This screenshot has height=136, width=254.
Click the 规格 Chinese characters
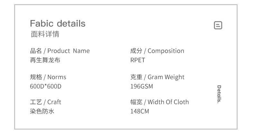coord(36,77)
